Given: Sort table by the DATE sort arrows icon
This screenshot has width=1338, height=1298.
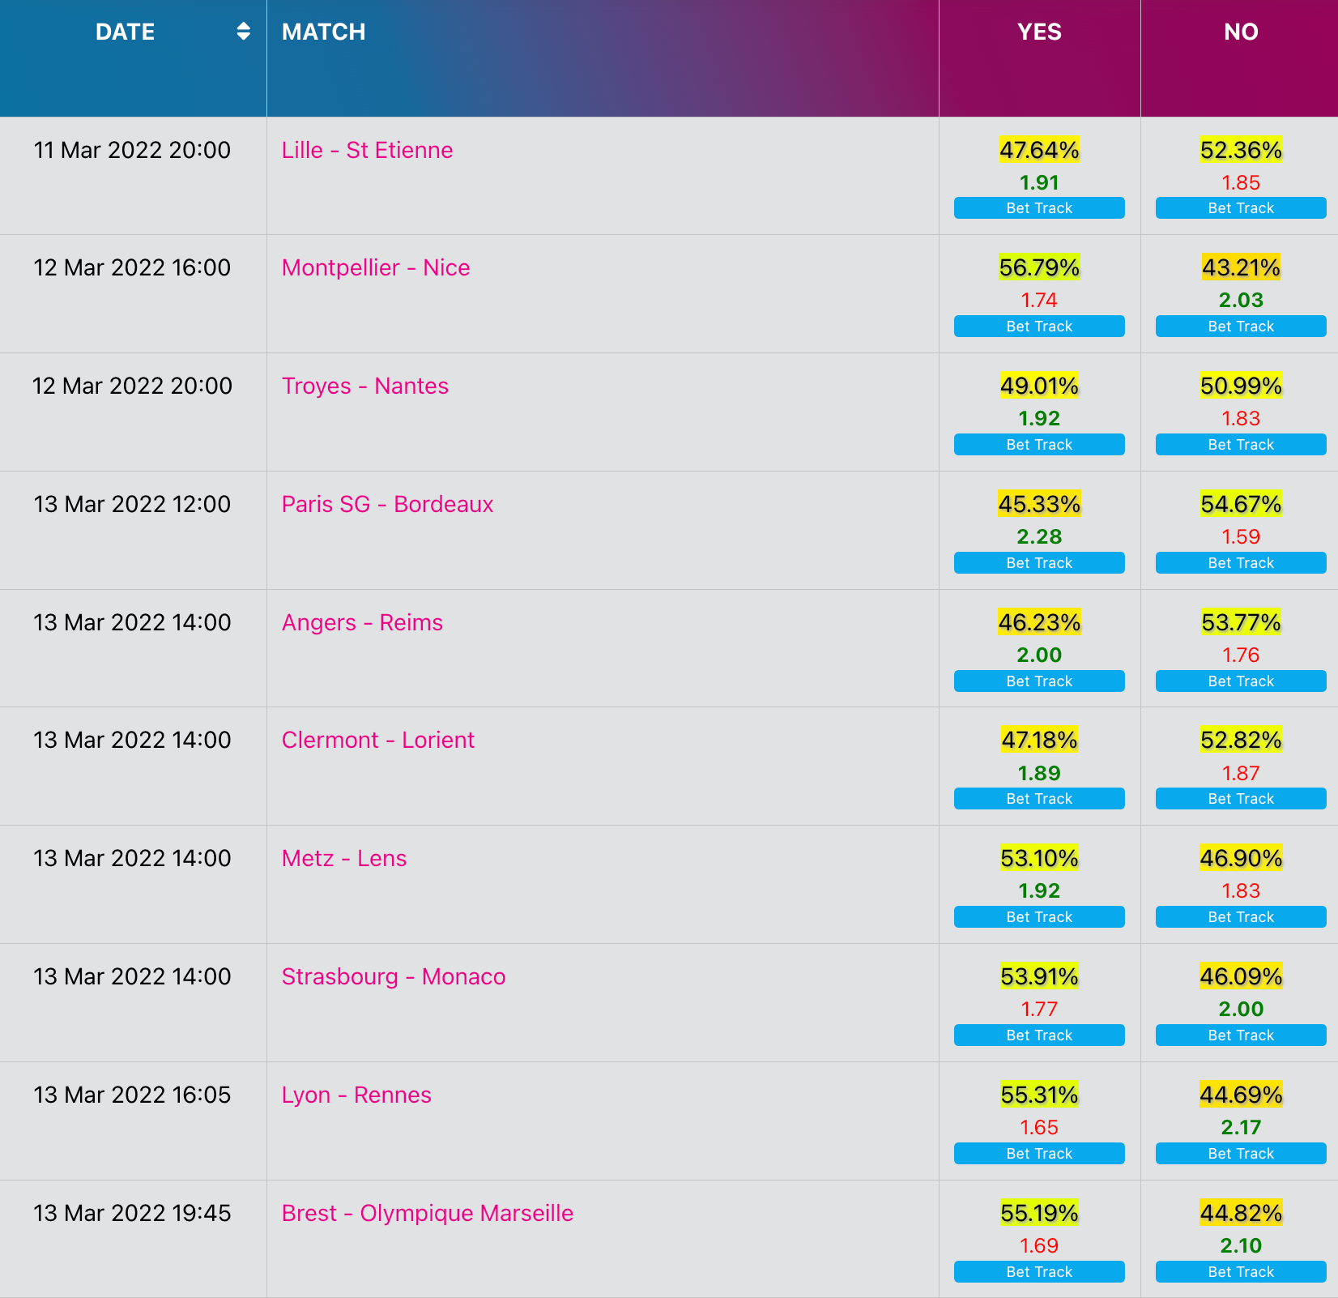Looking at the screenshot, I should [x=243, y=32].
